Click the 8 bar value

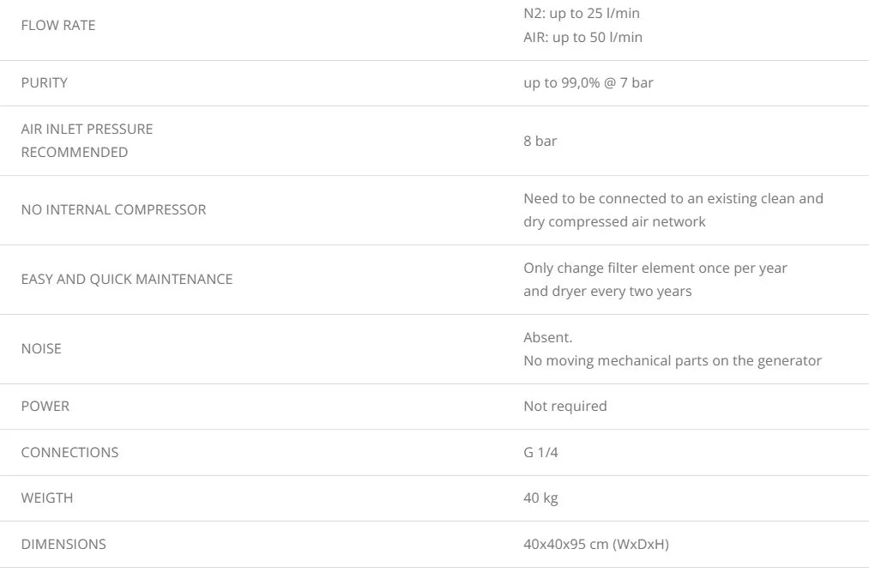click(x=540, y=141)
